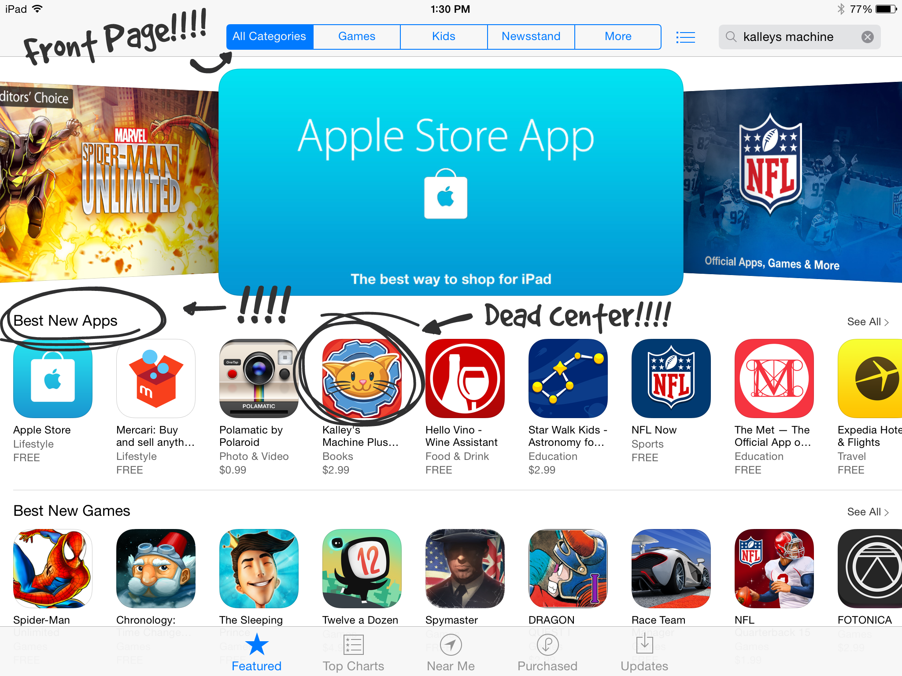This screenshot has height=676, width=902.
Task: Tap the list view icon beside More
Action: [685, 37]
